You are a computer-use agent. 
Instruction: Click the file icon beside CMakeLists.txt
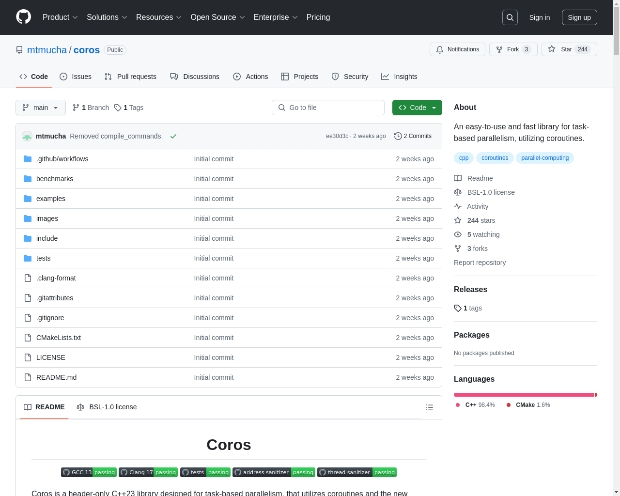click(28, 338)
